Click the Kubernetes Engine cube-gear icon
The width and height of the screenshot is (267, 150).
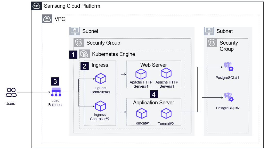(84, 54)
